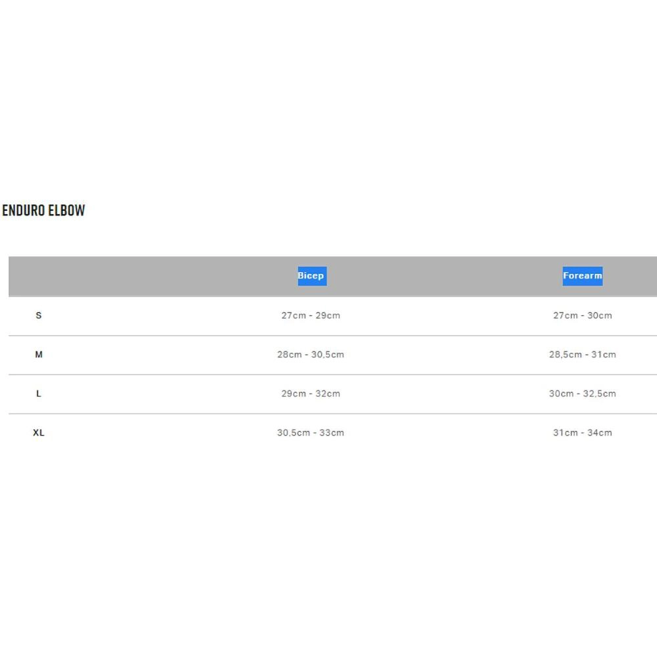Click size XL row label
Image resolution: width=657 pixels, height=657 pixels.
(39, 432)
